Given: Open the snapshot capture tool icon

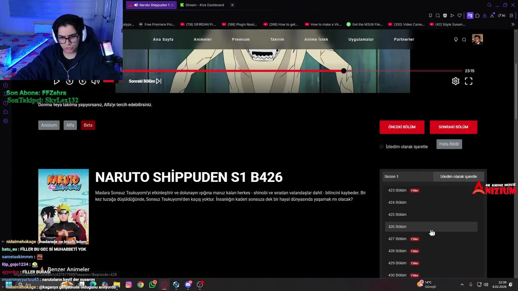Looking at the screenshot, I should point(437,16).
